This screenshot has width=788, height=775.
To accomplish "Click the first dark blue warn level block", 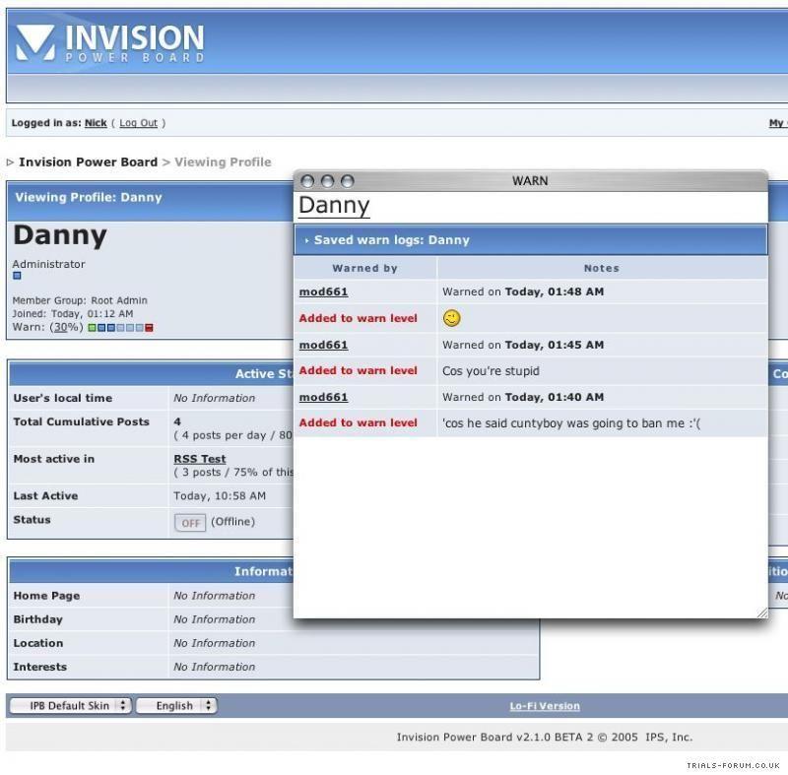I will [101, 328].
